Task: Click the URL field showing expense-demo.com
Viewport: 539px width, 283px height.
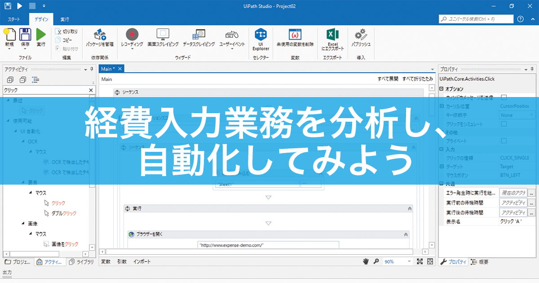Action: coord(268,245)
